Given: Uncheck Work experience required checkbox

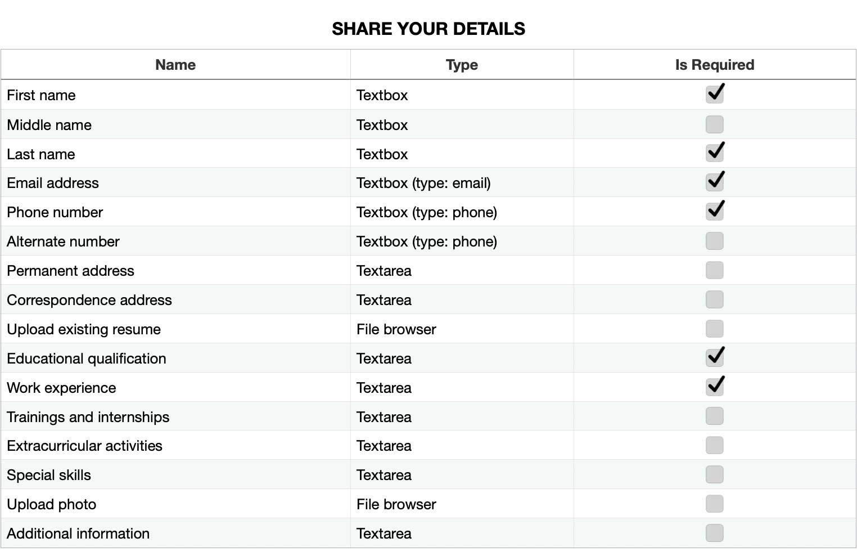Looking at the screenshot, I should click(715, 387).
